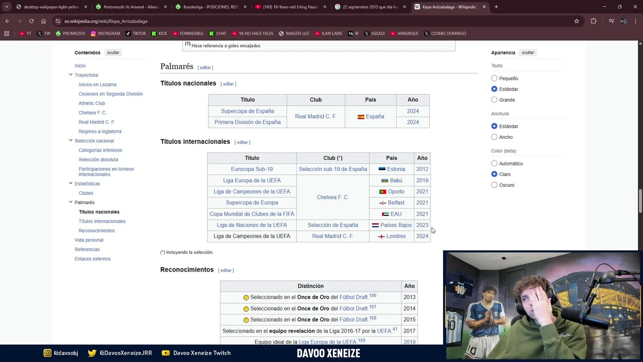Open the ILARI LARIE bookmark
This screenshot has height=362, width=643.
click(329, 34)
